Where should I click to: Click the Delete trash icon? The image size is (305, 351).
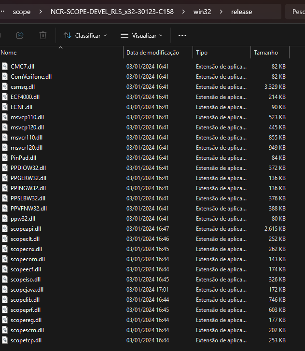(43, 35)
